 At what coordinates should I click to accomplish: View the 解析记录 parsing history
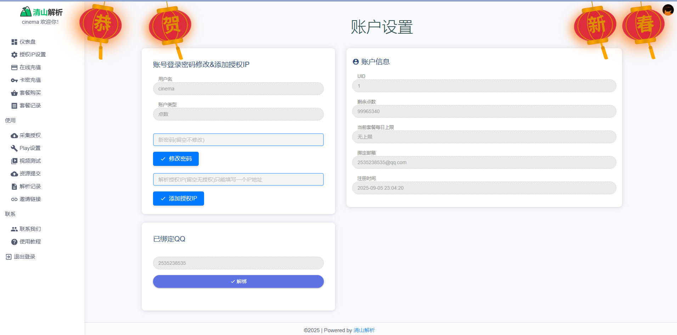coord(30,186)
